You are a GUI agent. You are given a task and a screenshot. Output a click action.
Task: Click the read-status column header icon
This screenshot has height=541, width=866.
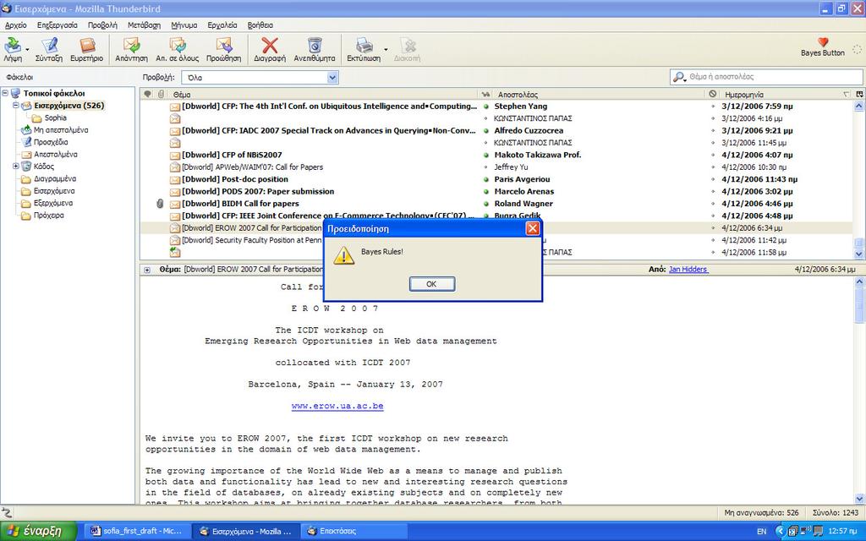click(x=485, y=94)
